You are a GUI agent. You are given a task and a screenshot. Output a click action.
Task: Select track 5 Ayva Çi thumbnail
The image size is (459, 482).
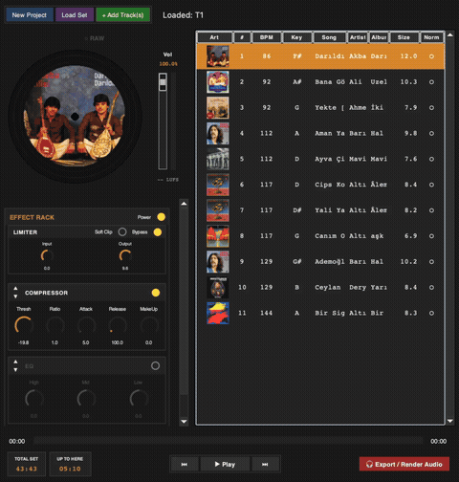pos(218,159)
